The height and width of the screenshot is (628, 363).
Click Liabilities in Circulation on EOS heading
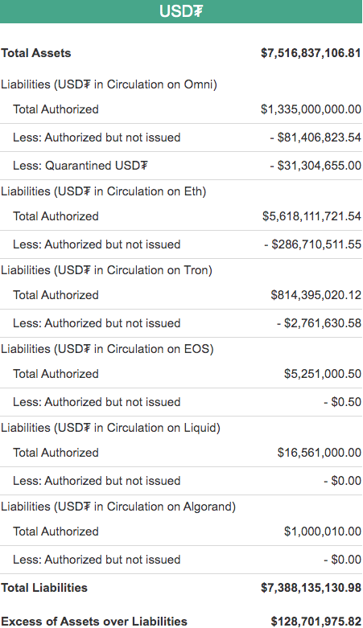click(107, 349)
